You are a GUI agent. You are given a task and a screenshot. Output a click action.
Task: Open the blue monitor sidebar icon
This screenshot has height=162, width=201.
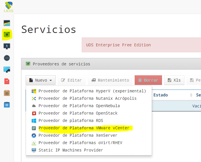click(7, 69)
